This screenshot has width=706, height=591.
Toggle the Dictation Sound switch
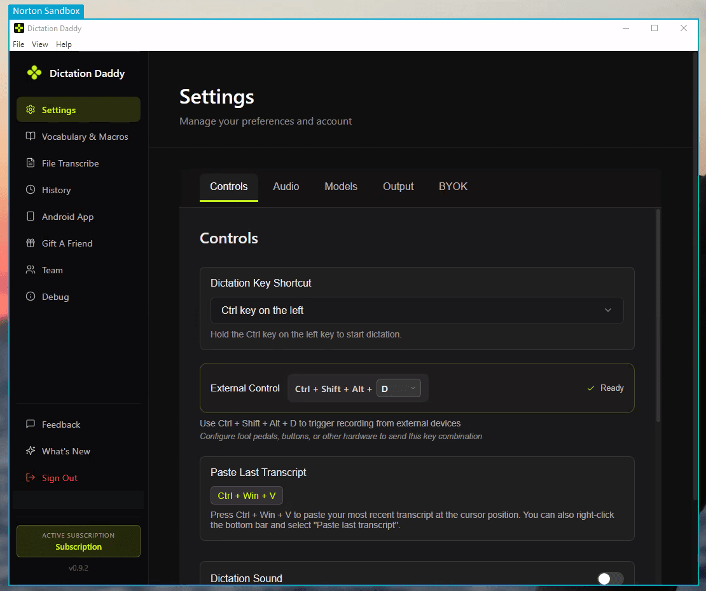tap(610, 578)
